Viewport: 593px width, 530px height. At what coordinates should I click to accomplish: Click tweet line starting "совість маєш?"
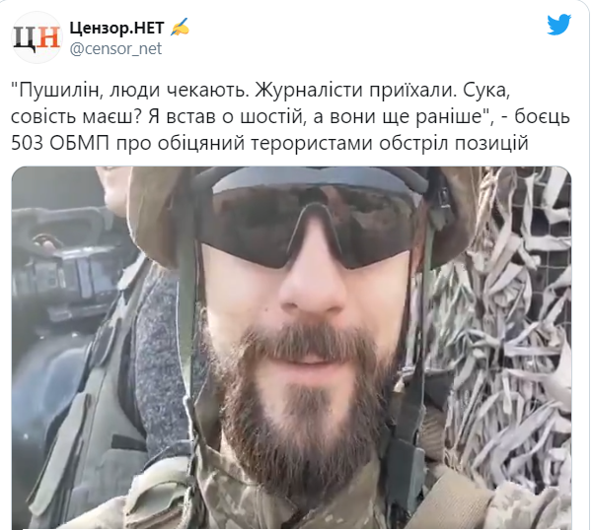coord(290,117)
